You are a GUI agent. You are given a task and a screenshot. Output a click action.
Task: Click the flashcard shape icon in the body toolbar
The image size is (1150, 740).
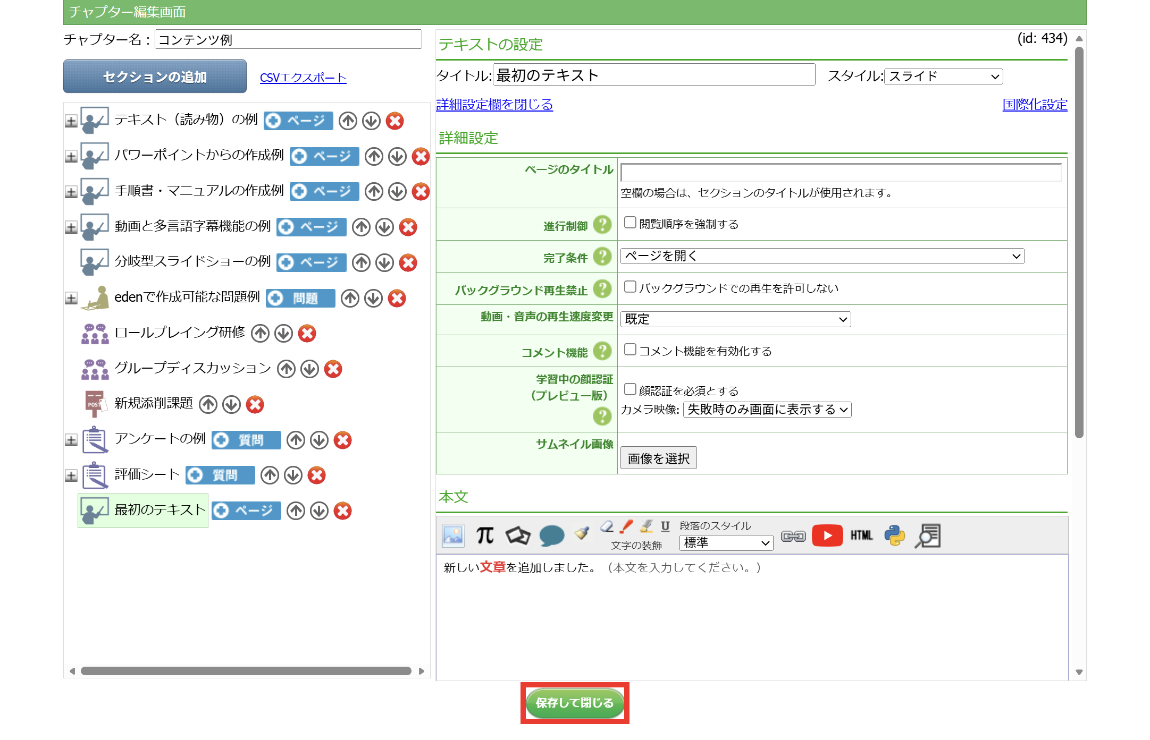point(518,535)
